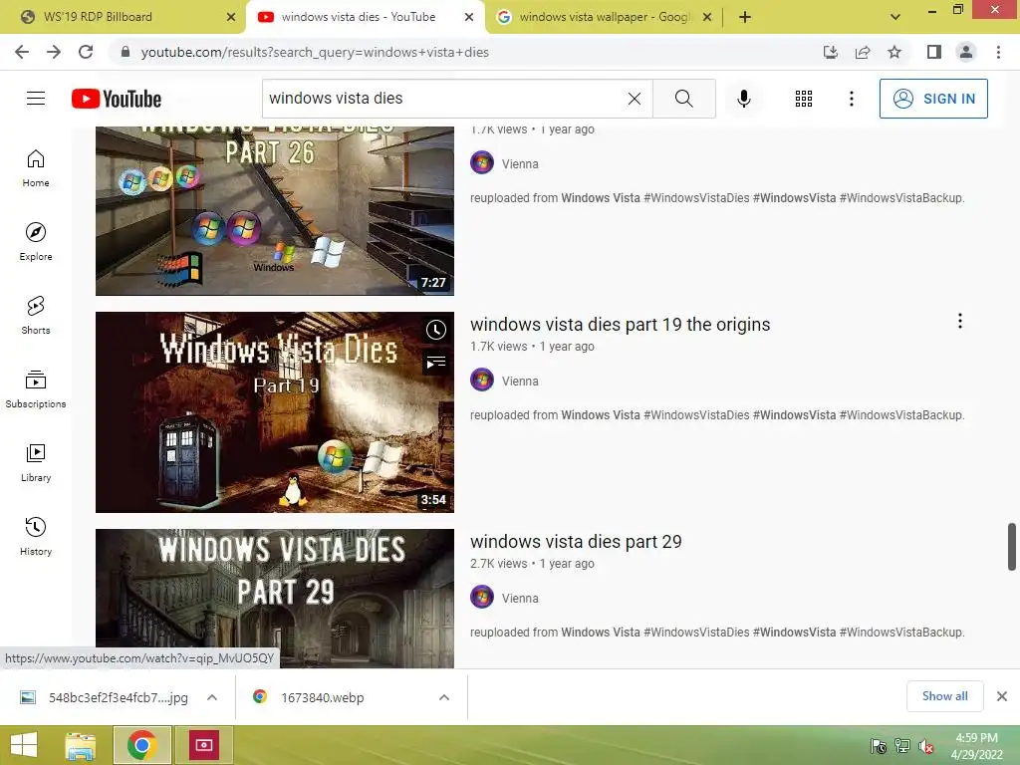Viewport: 1020px width, 765px height.
Task: Close the windows vista wallpaper tab
Action: click(707, 18)
